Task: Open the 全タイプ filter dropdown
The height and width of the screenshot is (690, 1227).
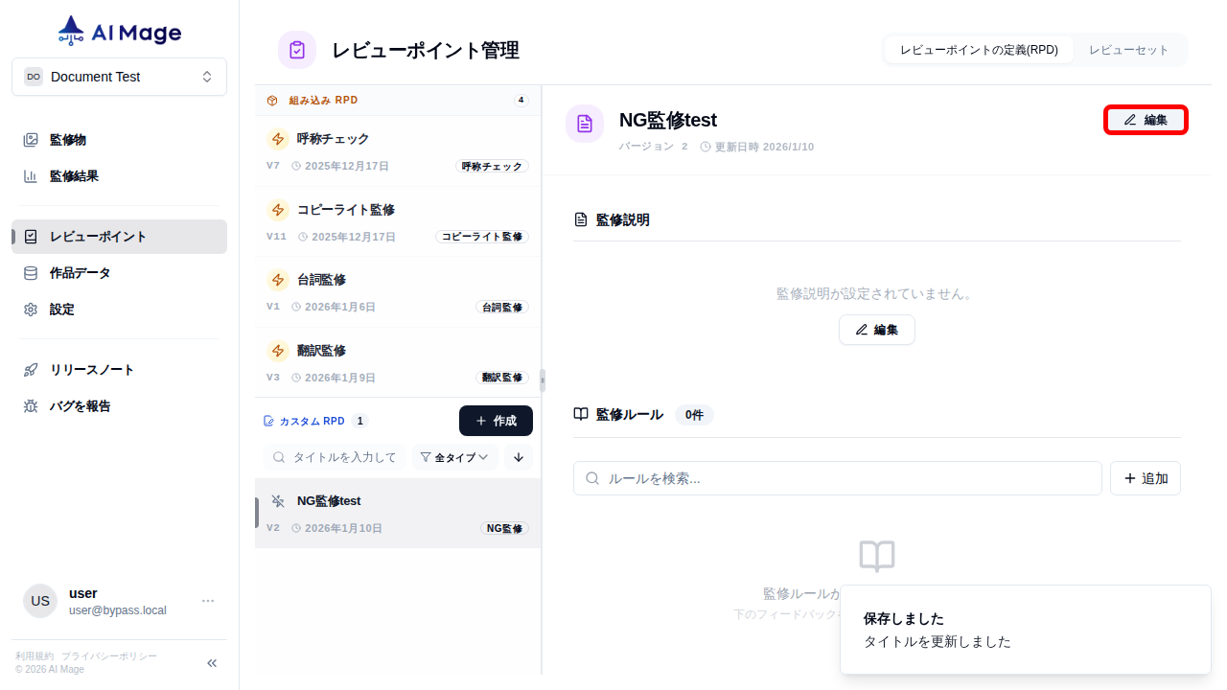Action: (x=454, y=457)
